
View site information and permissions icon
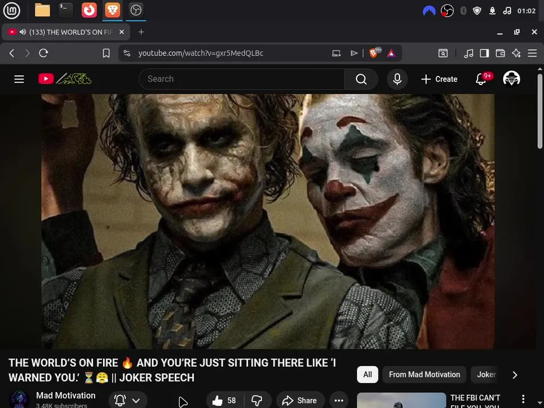click(x=127, y=53)
